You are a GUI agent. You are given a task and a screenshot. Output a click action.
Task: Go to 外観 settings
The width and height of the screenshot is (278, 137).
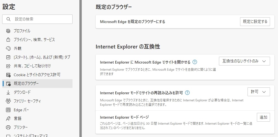pyautogui.click(x=37, y=48)
